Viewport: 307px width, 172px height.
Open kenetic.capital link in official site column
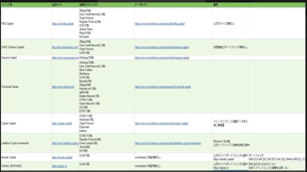coord(62,157)
